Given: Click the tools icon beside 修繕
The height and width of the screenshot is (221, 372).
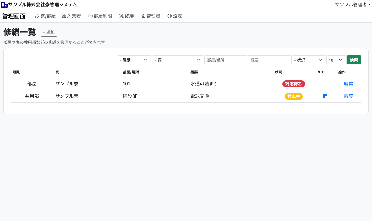Looking at the screenshot, I should click(x=121, y=16).
